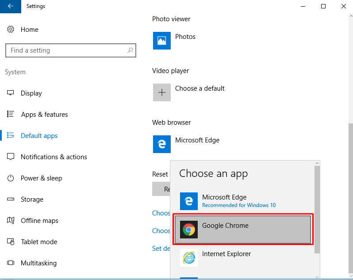The height and width of the screenshot is (280, 353).
Task: Click the Multitasking icon
Action: tap(11, 263)
